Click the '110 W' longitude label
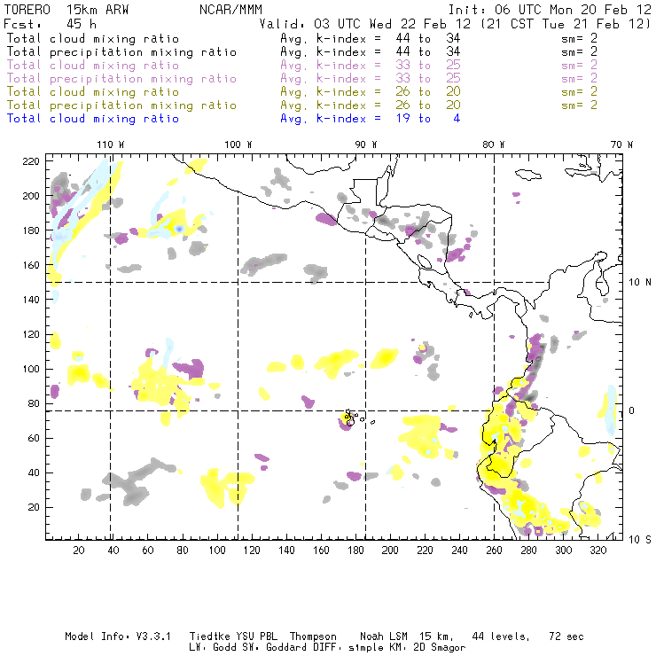 click(111, 144)
